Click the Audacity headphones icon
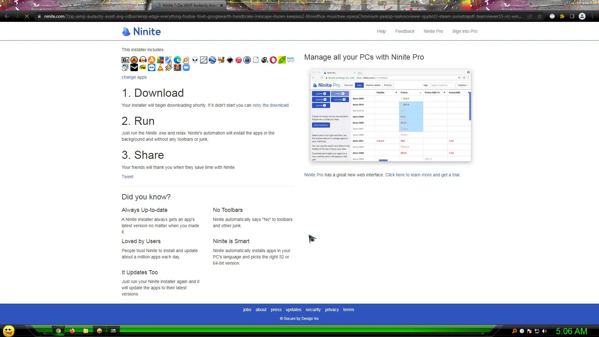 tap(143, 60)
